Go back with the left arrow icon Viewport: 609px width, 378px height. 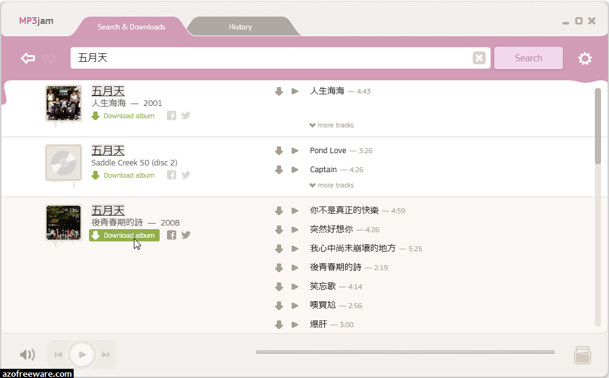tap(28, 58)
